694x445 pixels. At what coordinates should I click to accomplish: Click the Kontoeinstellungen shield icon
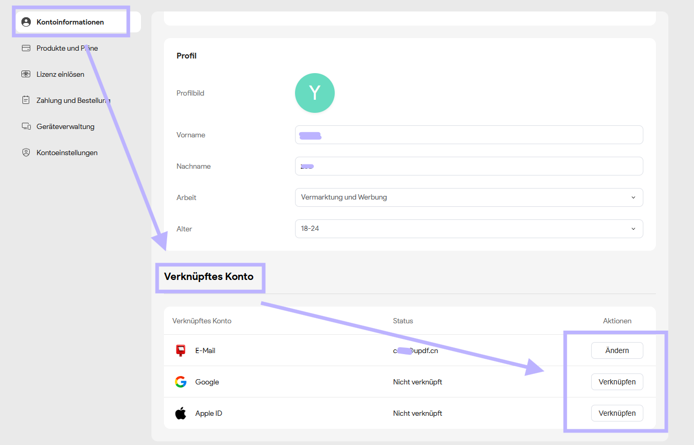pos(26,153)
